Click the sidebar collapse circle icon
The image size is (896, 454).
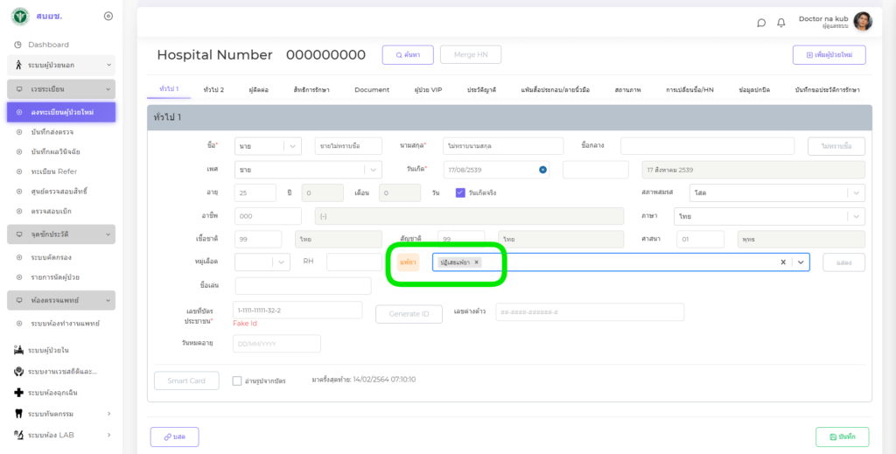pos(108,16)
